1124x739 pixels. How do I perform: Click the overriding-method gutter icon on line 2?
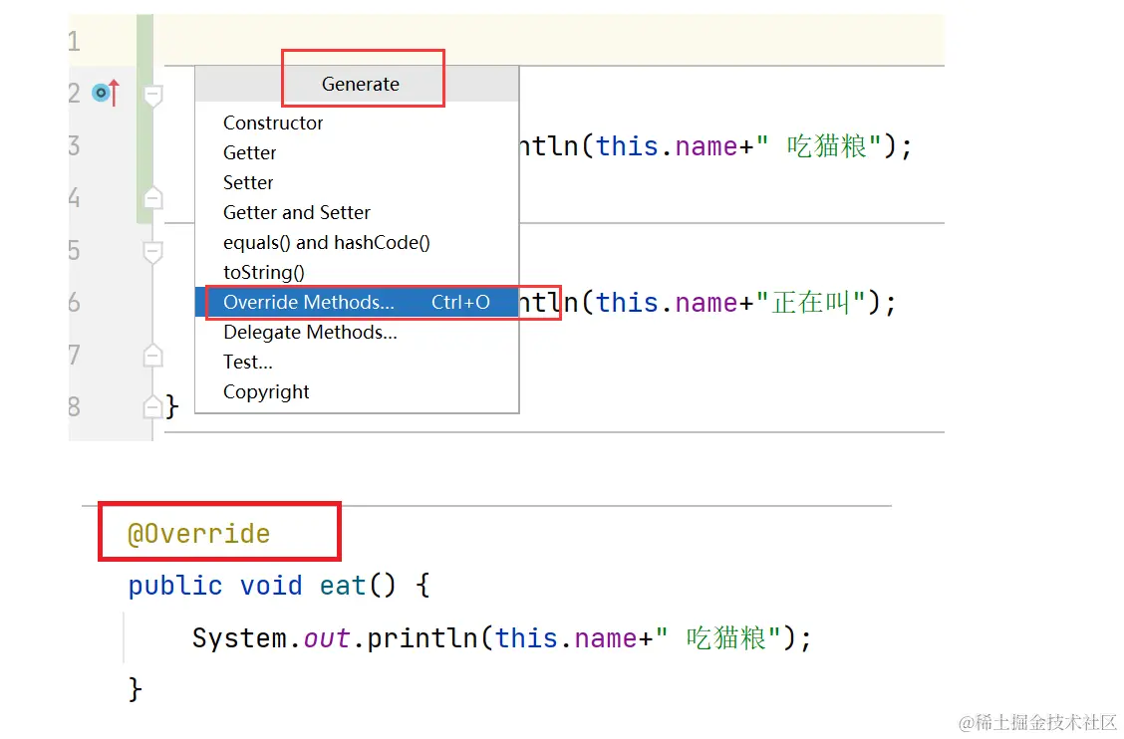[106, 93]
